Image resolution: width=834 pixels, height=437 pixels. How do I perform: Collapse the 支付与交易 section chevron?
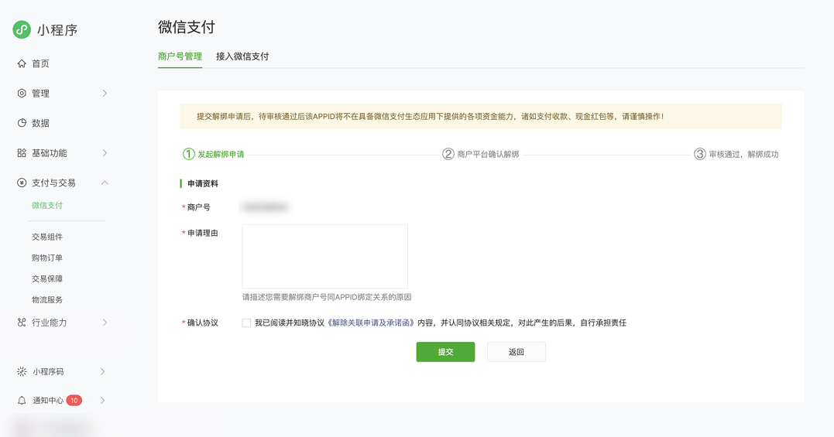(105, 183)
